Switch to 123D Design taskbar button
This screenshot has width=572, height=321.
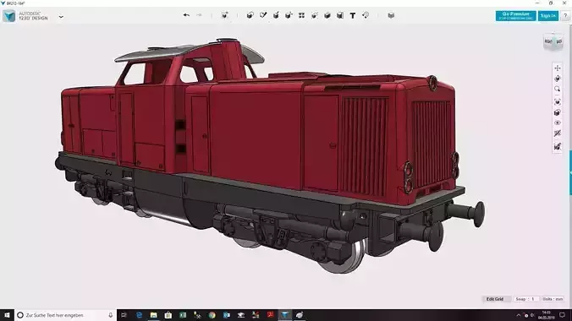coord(285,315)
